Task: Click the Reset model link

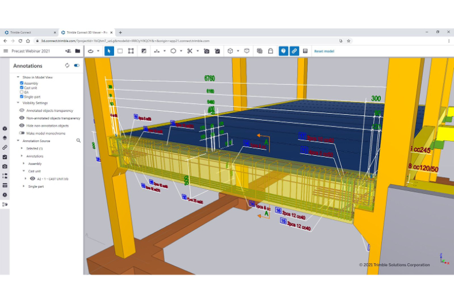Action: click(x=324, y=51)
